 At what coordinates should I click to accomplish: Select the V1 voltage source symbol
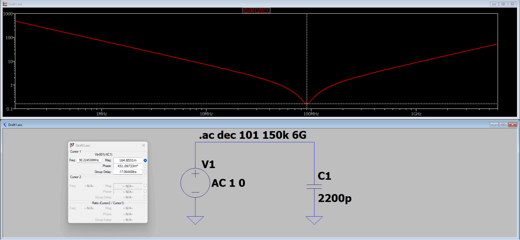coord(195,183)
